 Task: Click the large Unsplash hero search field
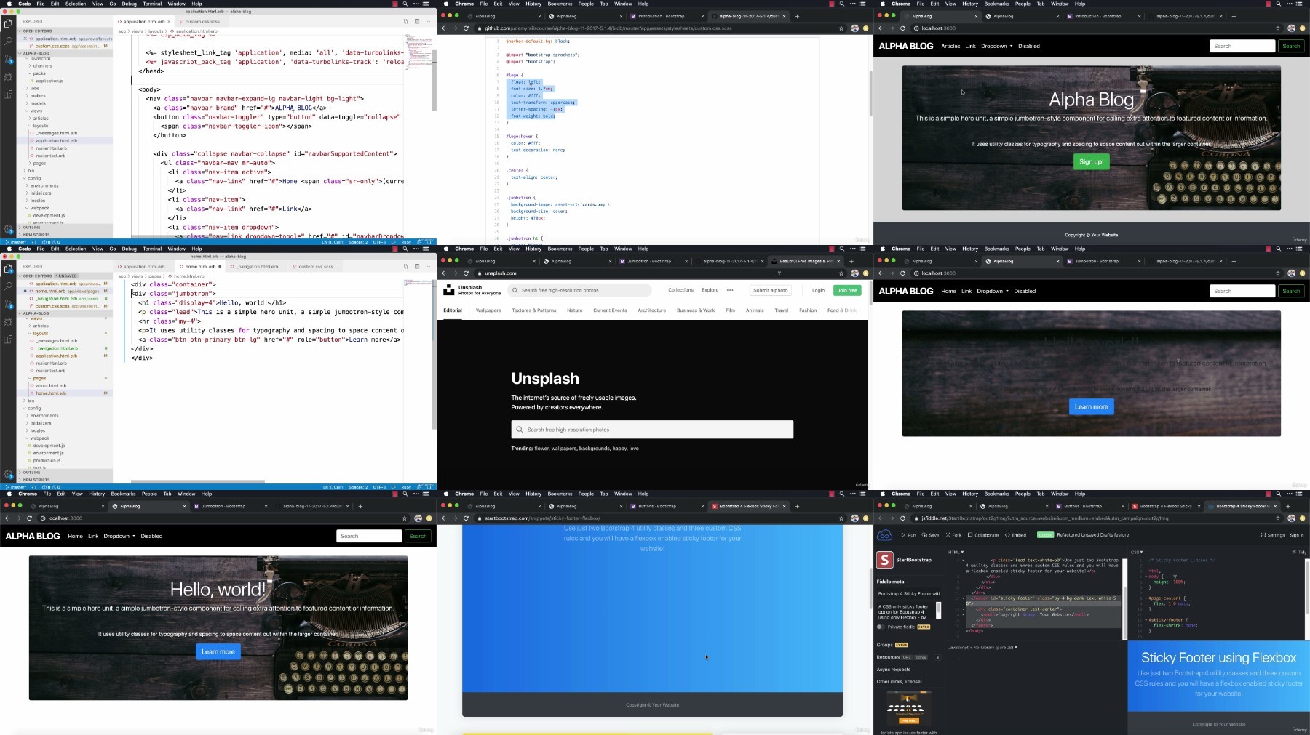(x=652, y=430)
